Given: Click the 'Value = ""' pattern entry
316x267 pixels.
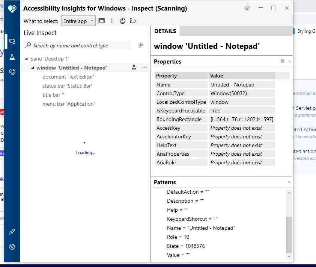Looking at the screenshot, I should (x=178, y=255).
